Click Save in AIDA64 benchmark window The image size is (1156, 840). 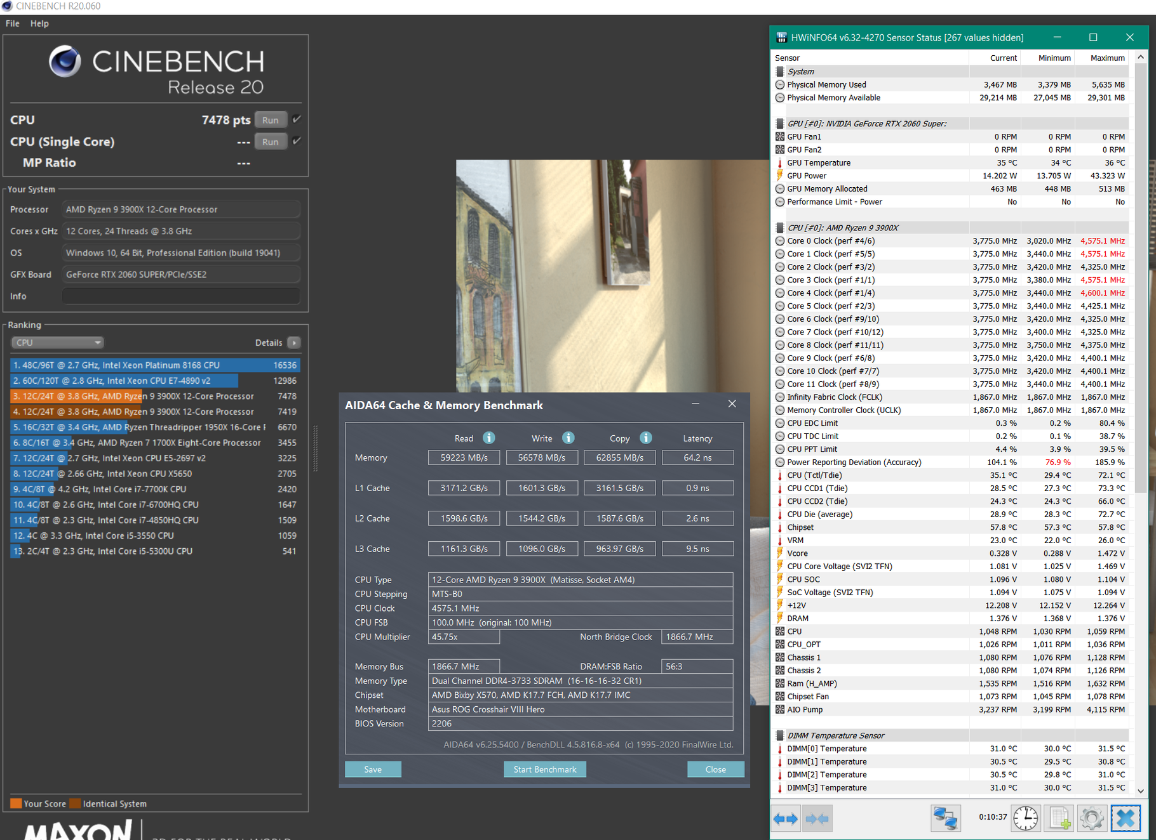(373, 770)
